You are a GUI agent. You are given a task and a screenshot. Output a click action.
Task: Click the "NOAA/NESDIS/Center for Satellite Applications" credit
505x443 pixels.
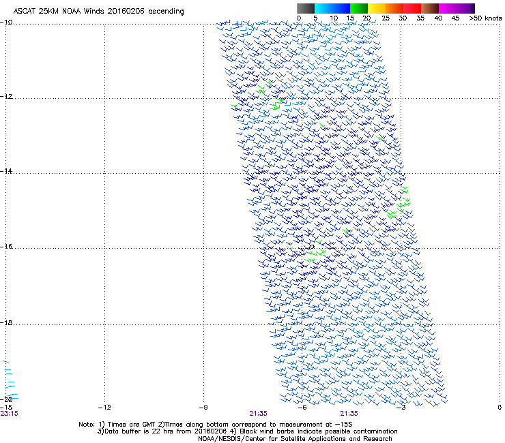coord(295,439)
